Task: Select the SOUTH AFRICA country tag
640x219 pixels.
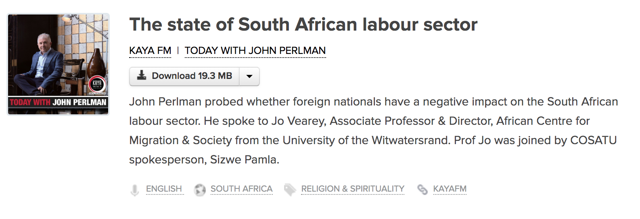Action: tap(241, 189)
